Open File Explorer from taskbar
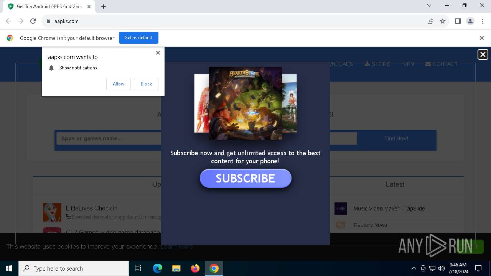The image size is (491, 276). pos(176,268)
